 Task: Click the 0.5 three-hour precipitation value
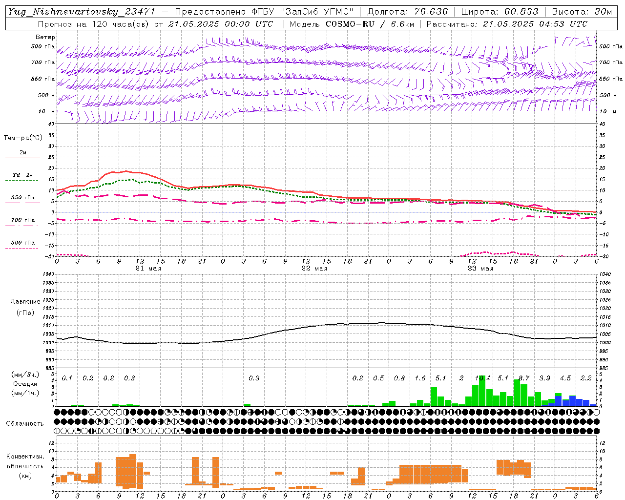(x=378, y=378)
